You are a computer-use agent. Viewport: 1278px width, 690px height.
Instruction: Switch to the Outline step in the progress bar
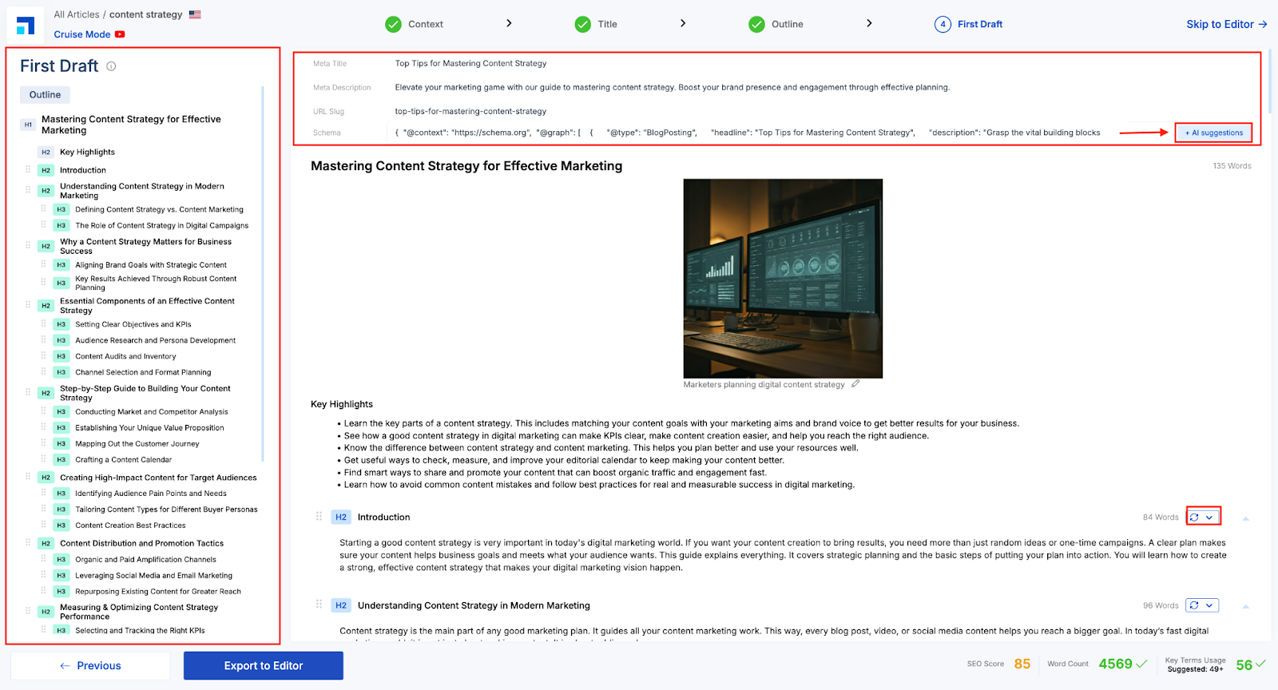tap(787, 24)
